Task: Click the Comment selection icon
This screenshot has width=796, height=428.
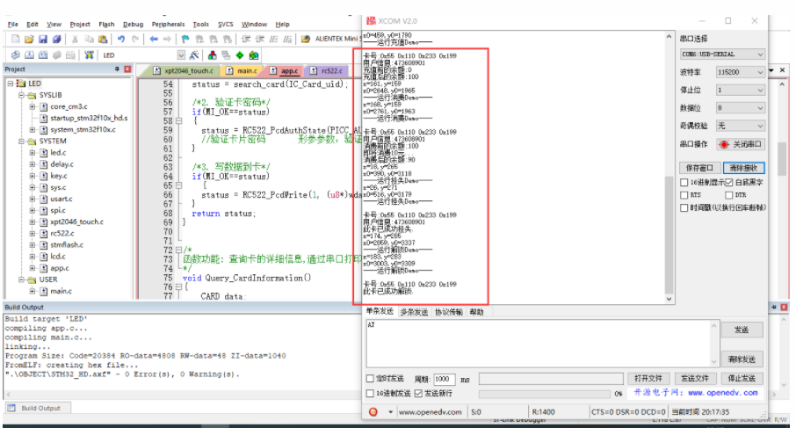Action: (x=273, y=39)
